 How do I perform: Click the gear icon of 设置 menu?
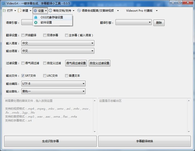pyautogui.click(x=35, y=11)
